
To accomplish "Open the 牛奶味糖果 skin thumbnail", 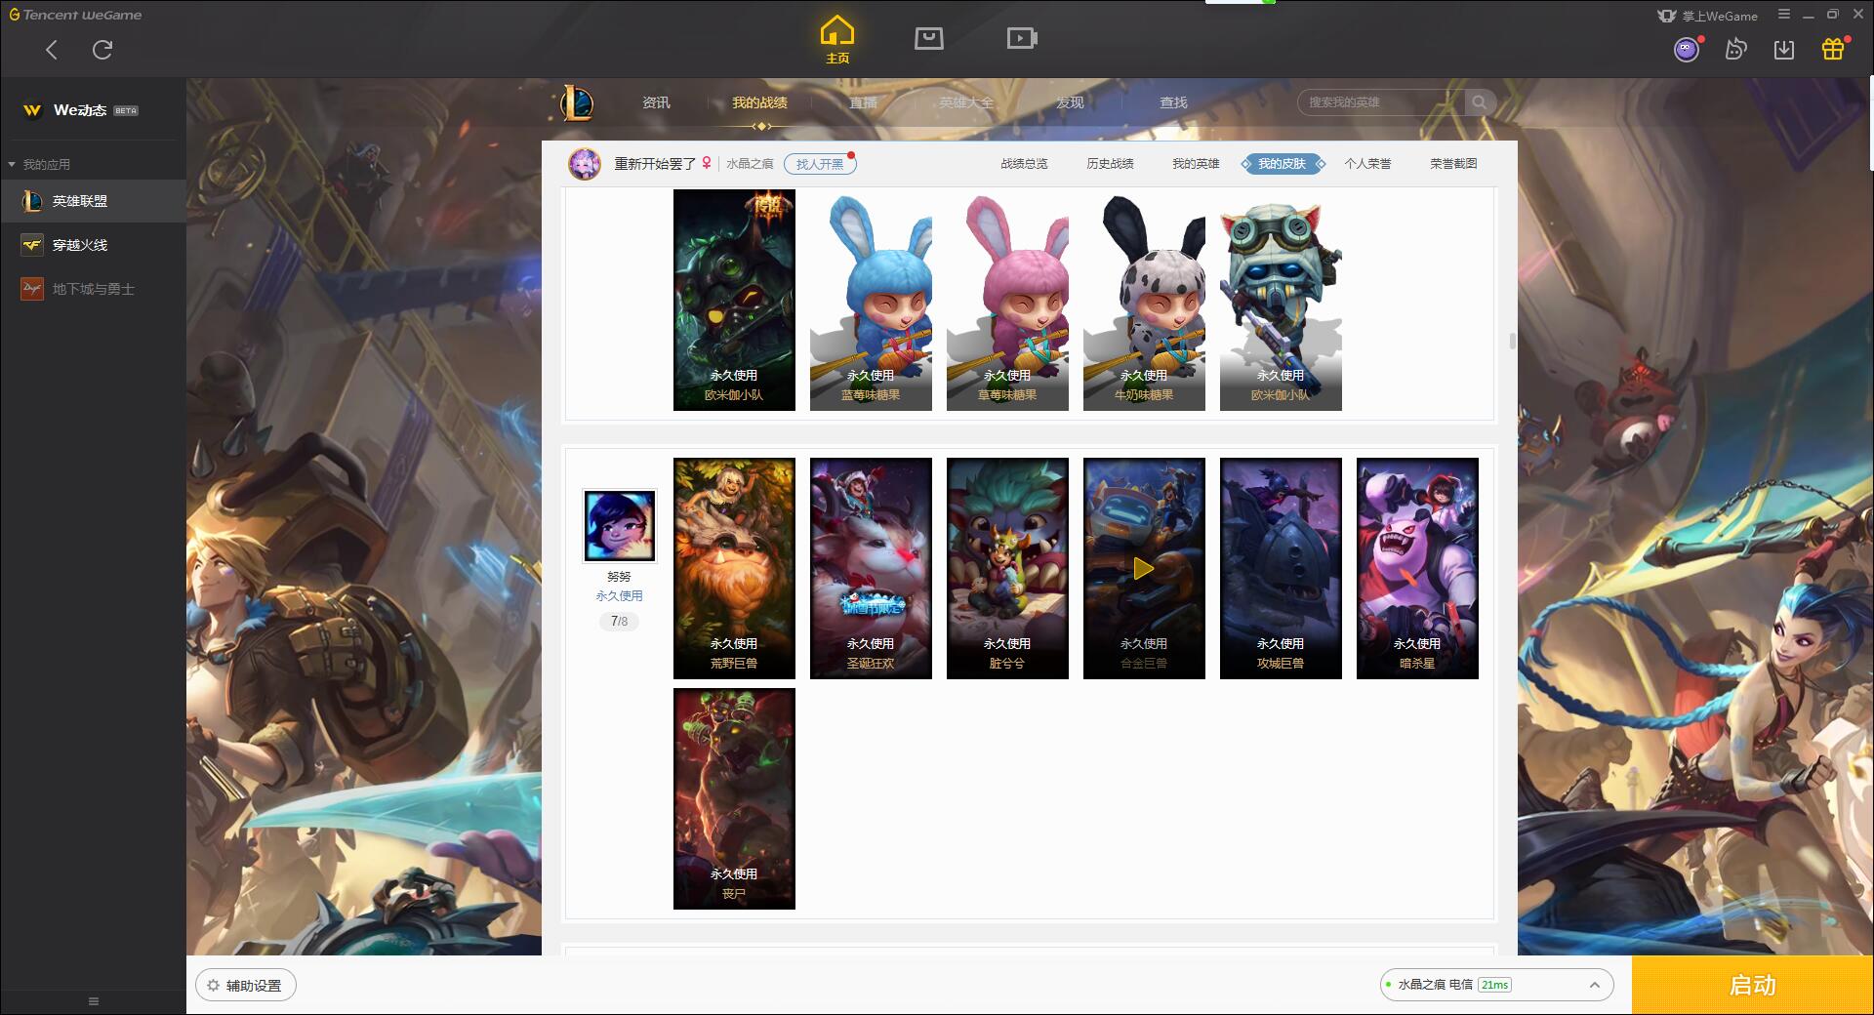I will point(1144,300).
